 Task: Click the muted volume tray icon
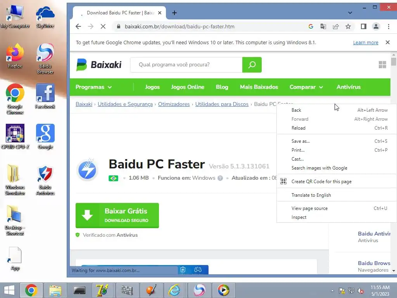coord(360,291)
